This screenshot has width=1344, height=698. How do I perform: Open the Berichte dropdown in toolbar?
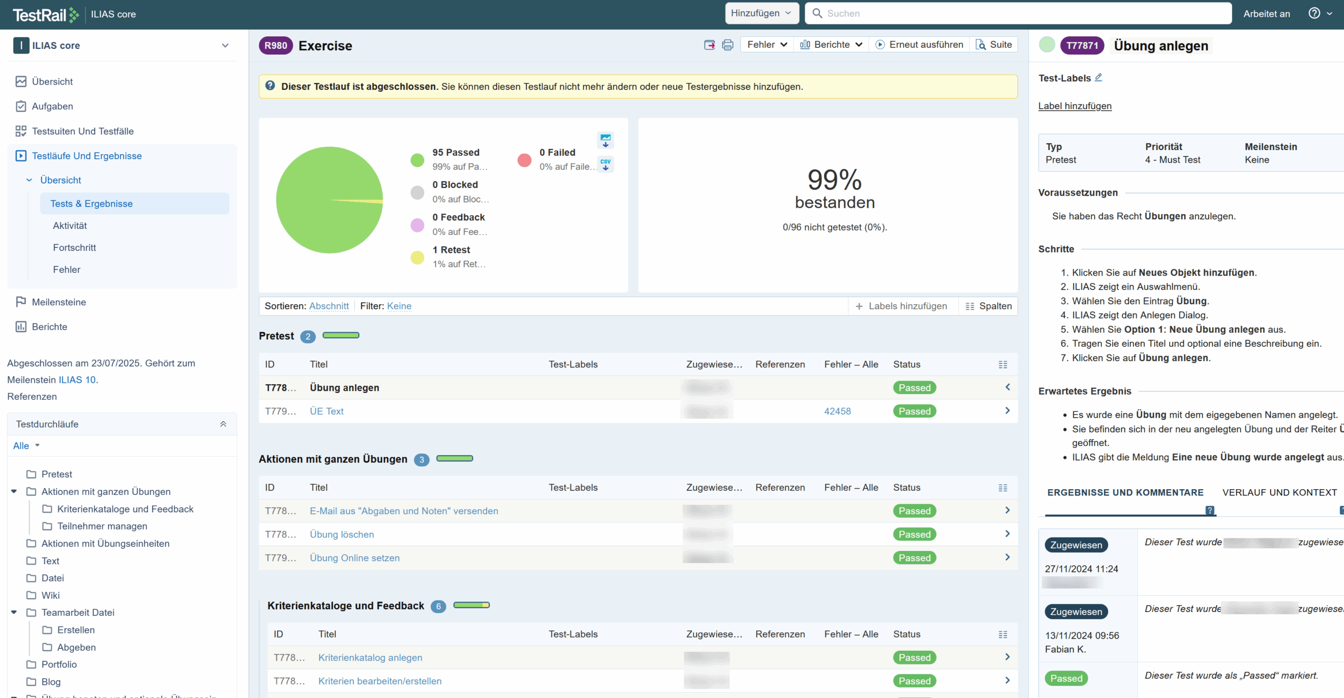click(831, 45)
